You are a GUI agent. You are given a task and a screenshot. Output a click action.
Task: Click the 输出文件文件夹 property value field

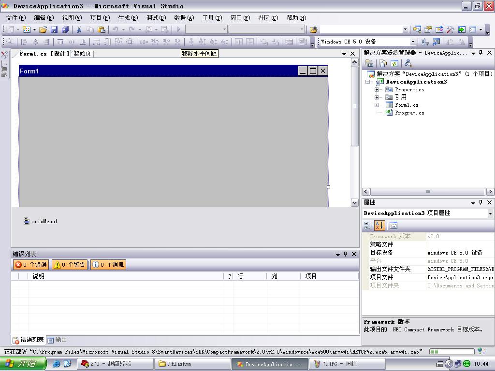(460, 269)
